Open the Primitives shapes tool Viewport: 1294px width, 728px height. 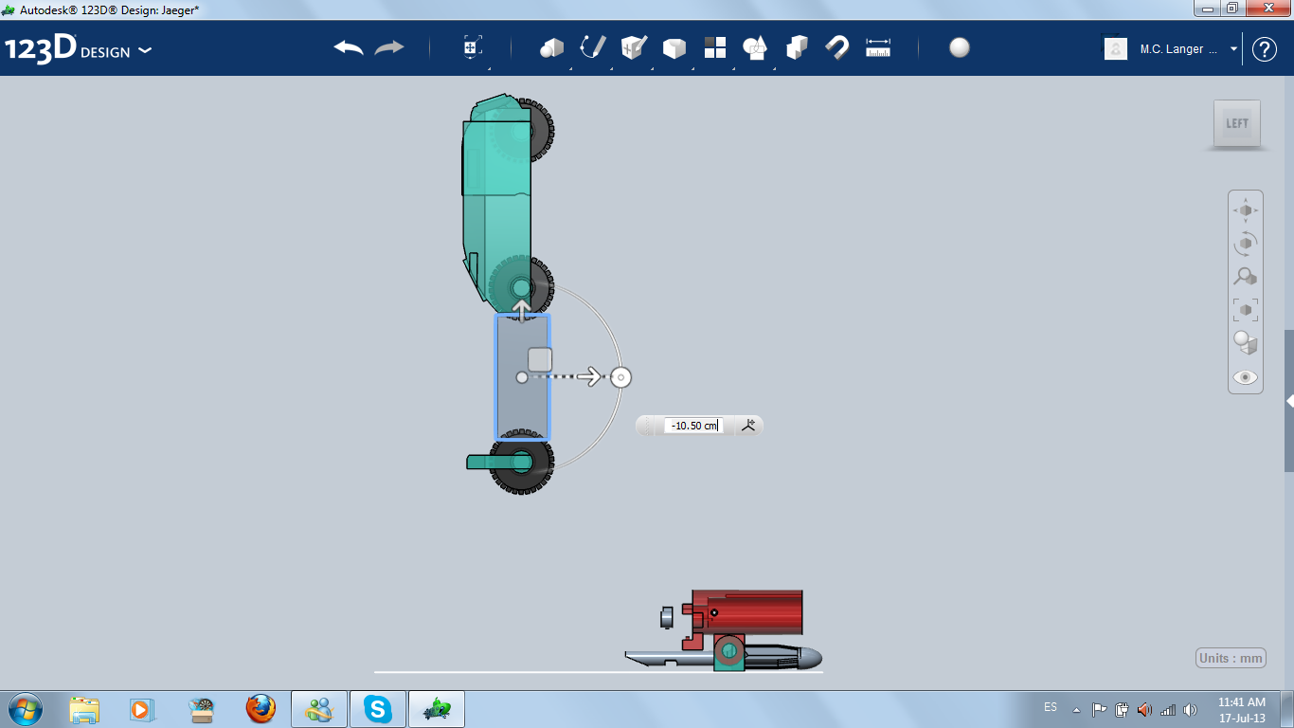click(x=551, y=48)
